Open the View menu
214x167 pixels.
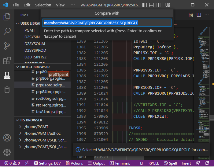(60, 5)
